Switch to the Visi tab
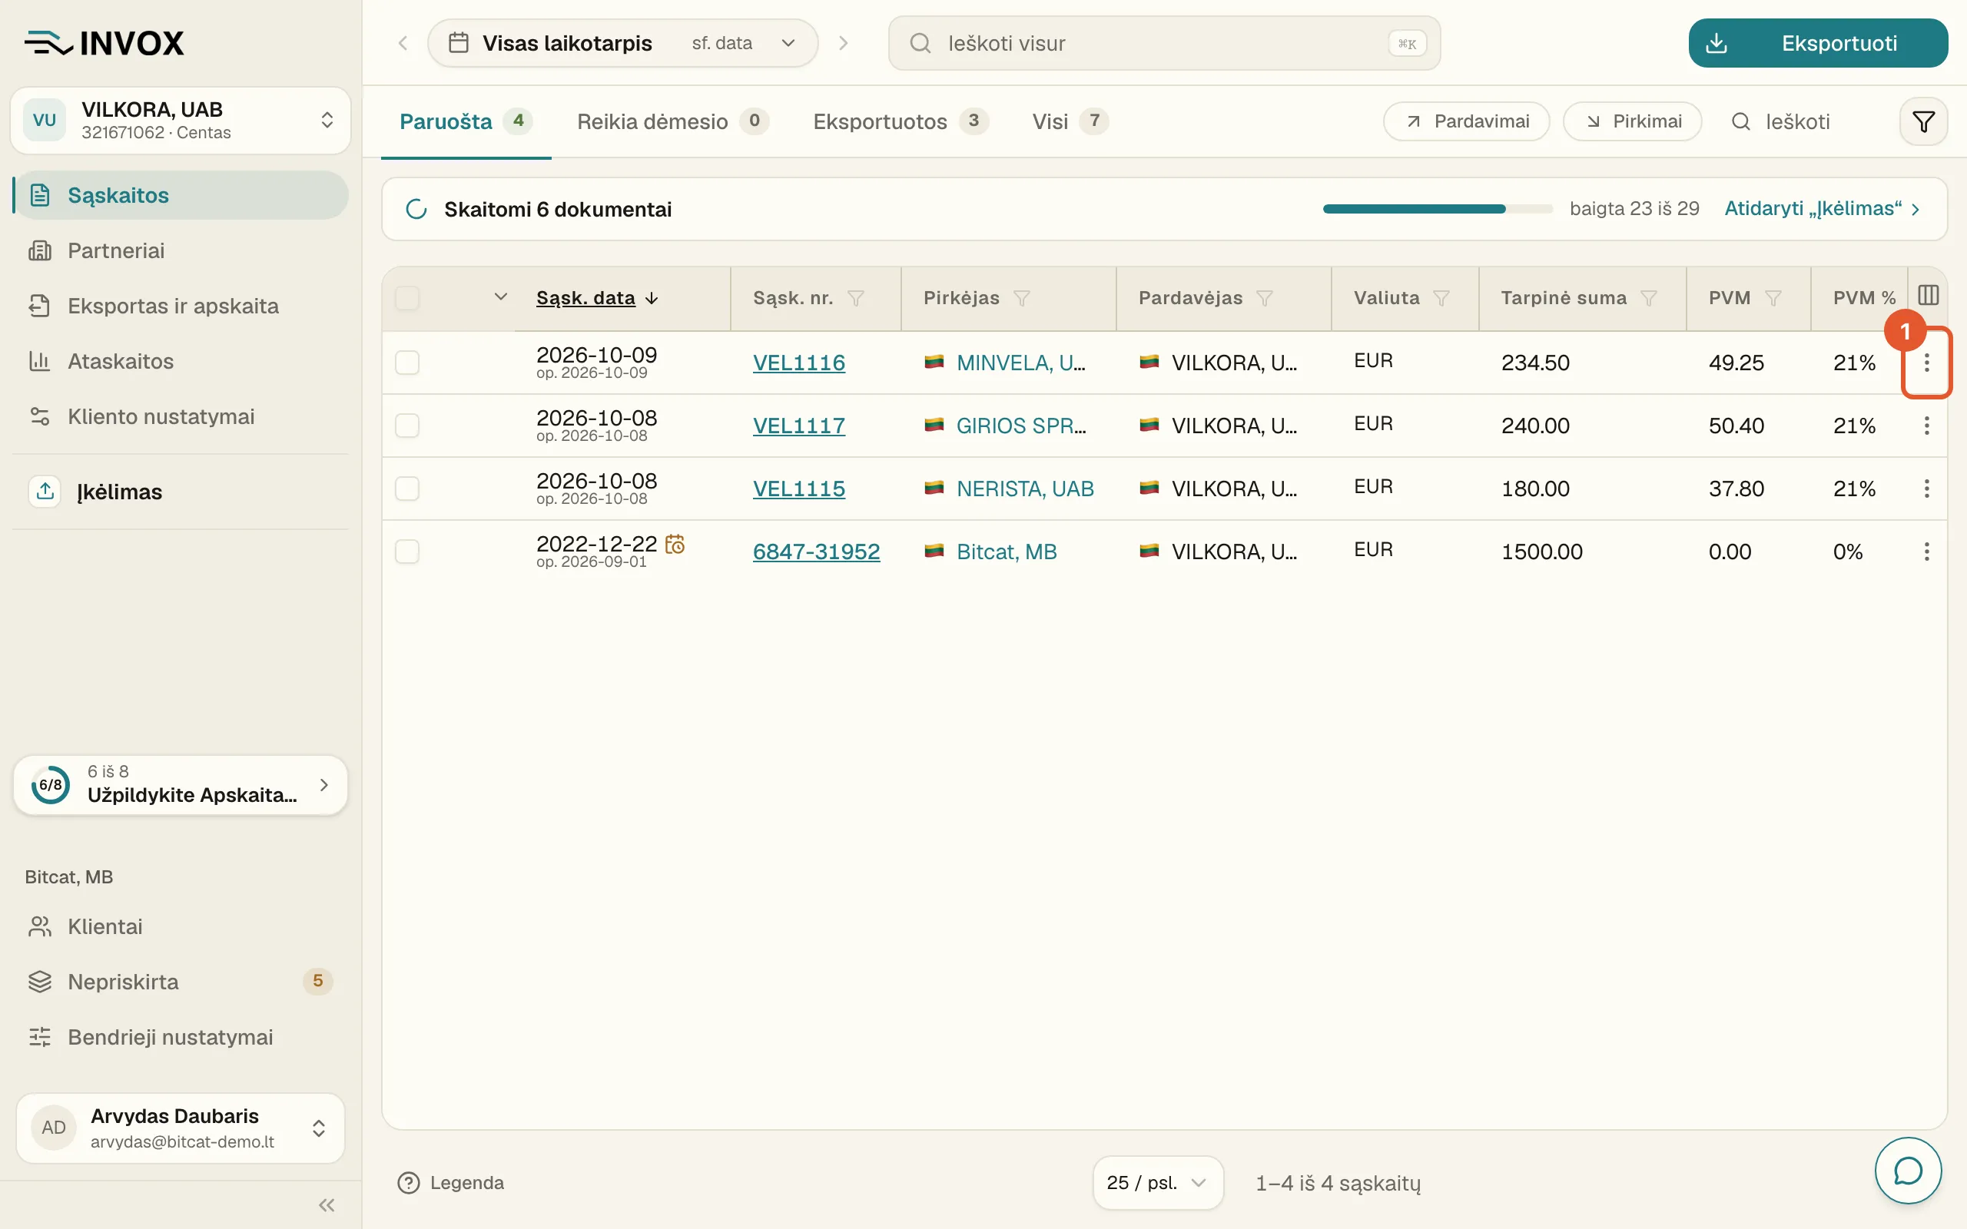Screen dimensions: 1967x1229 (1070, 122)
